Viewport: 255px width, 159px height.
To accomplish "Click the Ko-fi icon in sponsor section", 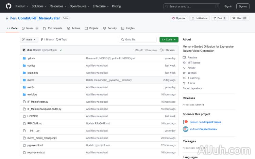I will 185,129.
